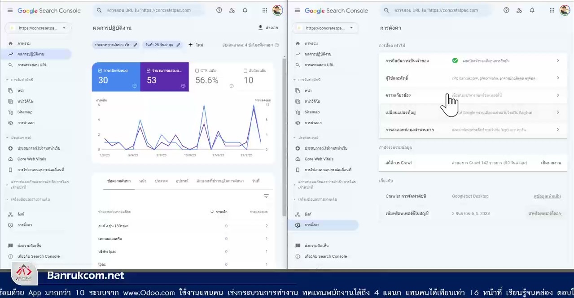Screen dimensions: 574x298
Task: Expand เครื่องมือและรายงานเดิม section in left sidebar
Action: 28,199
